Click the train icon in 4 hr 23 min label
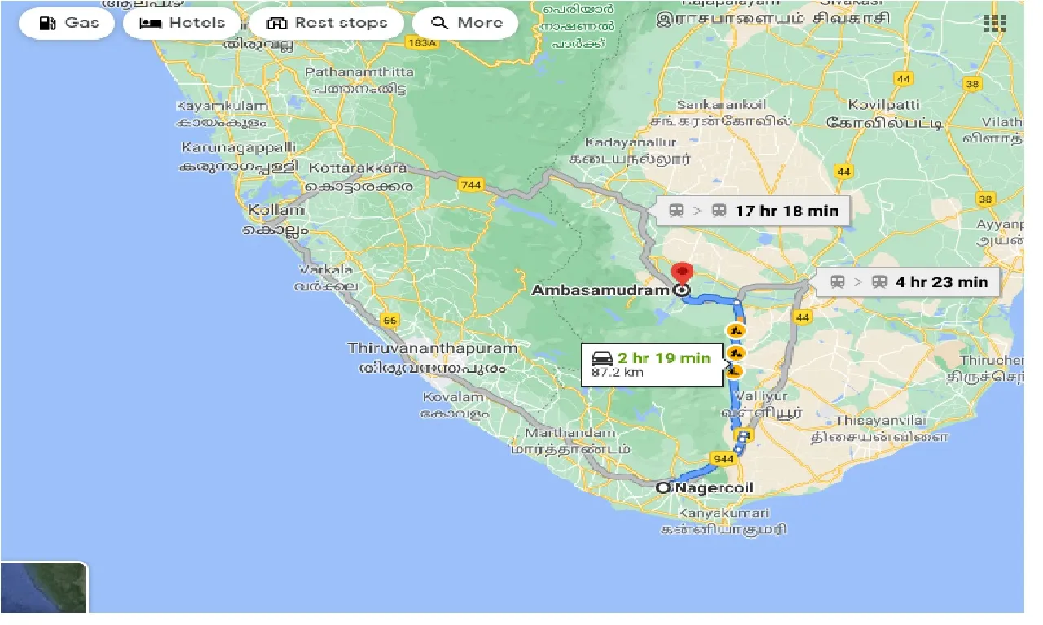Image resolution: width=1043 pixels, height=625 pixels. point(838,282)
